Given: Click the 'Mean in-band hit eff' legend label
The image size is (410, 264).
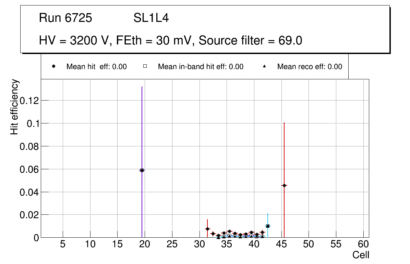Looking at the screenshot, I should (201, 67).
